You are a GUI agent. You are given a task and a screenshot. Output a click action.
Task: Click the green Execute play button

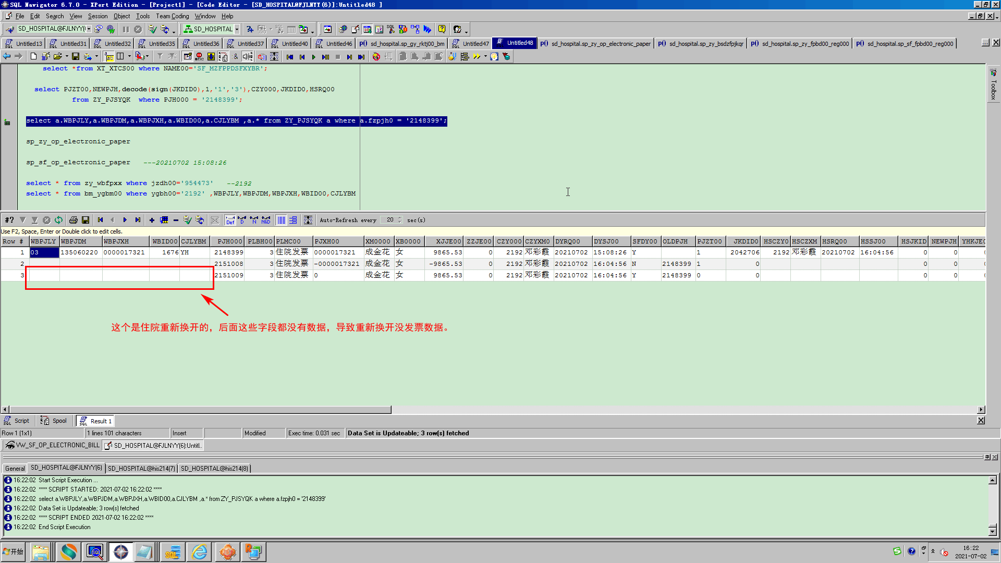[x=313, y=56]
